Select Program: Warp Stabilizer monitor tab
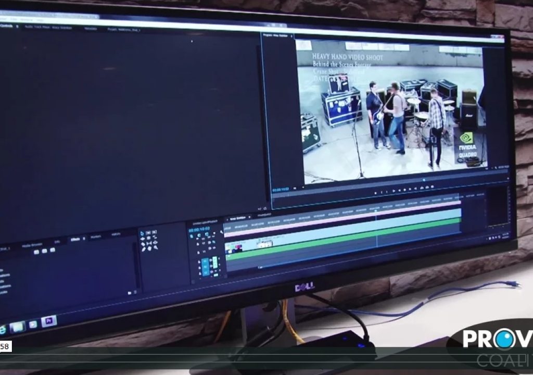This screenshot has height=375, width=533. (275, 35)
